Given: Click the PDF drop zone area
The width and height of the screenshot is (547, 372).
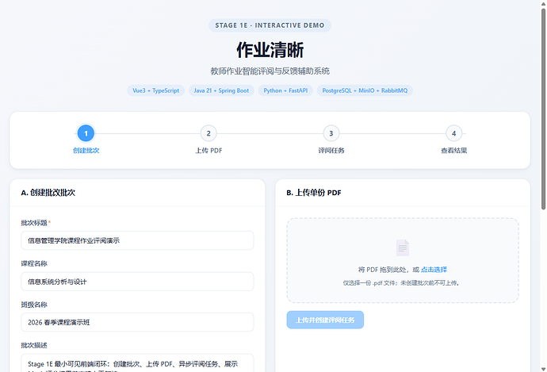Looking at the screenshot, I should click(403, 260).
